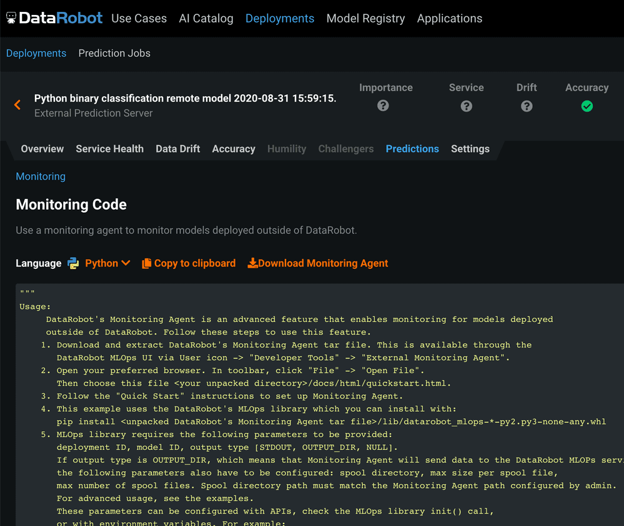Switch to the Deployments sub-tab
The width and height of the screenshot is (624, 526).
36,53
